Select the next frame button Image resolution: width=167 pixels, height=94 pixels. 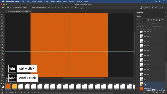pyautogui.click(x=28, y=92)
